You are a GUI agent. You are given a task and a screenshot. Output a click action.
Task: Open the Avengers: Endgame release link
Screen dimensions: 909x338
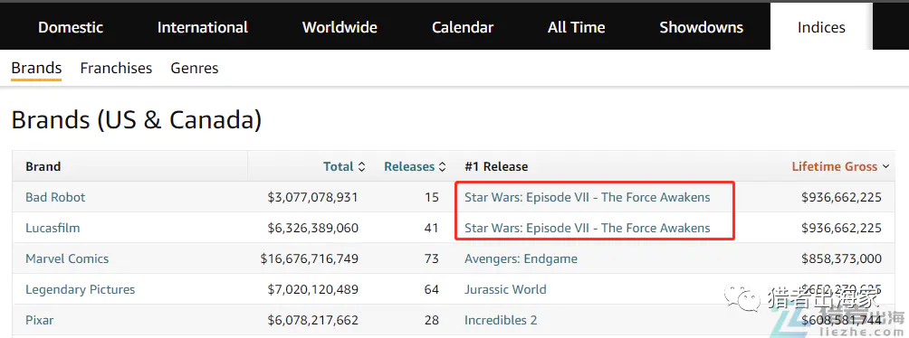[521, 258]
